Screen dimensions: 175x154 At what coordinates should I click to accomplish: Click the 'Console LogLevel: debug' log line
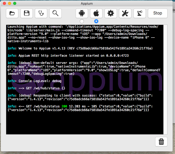click(35, 81)
